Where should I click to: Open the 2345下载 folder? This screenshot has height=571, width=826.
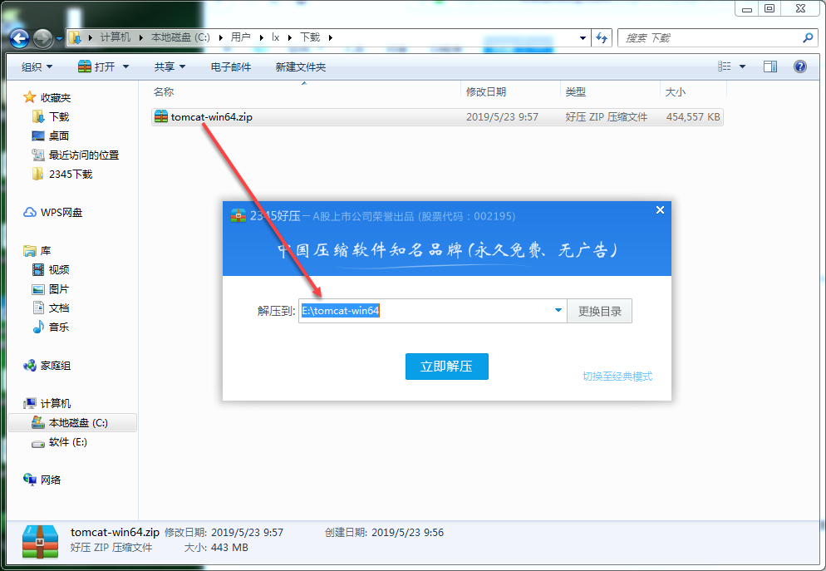[71, 174]
